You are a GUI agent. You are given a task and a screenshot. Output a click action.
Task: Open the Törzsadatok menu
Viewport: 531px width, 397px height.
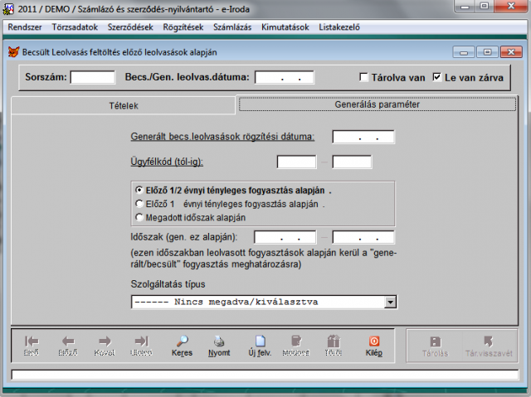[x=76, y=27]
